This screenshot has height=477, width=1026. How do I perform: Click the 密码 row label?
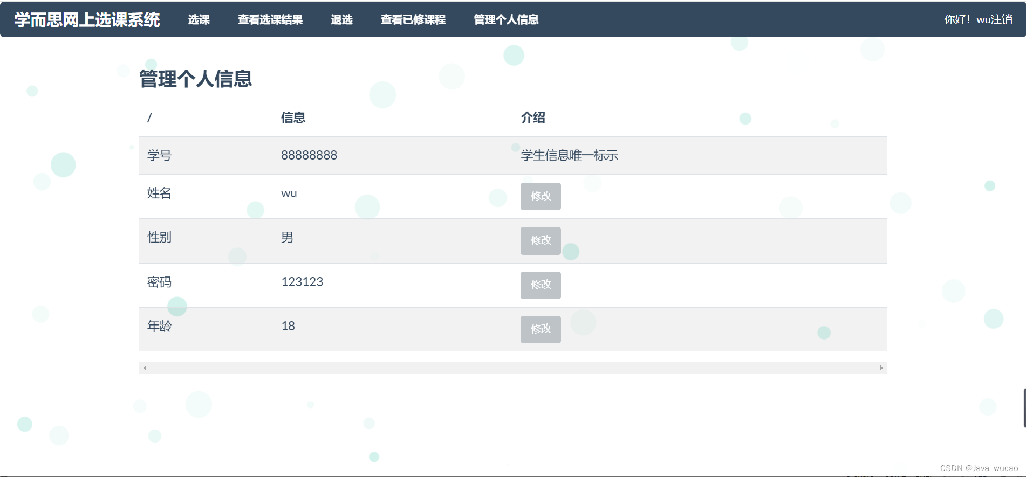[159, 282]
